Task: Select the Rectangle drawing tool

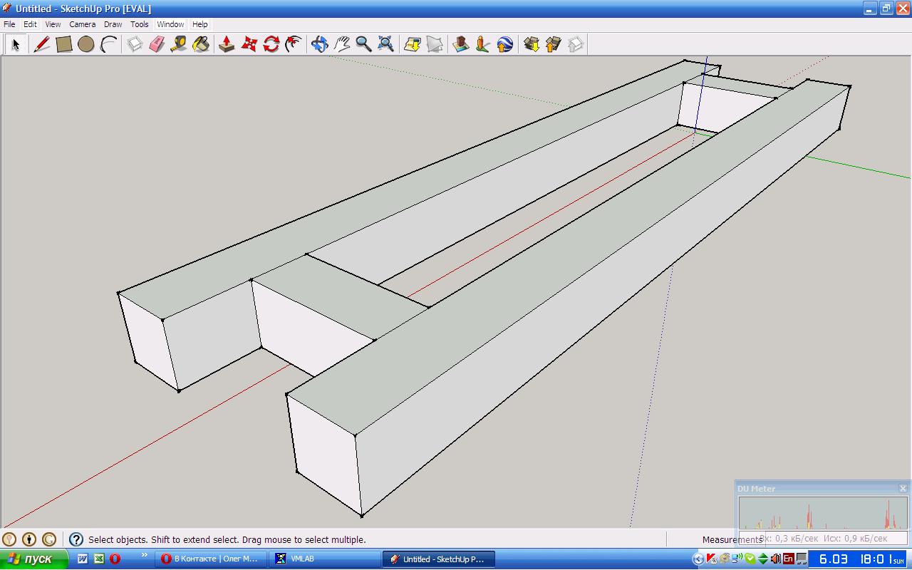Action: click(64, 44)
